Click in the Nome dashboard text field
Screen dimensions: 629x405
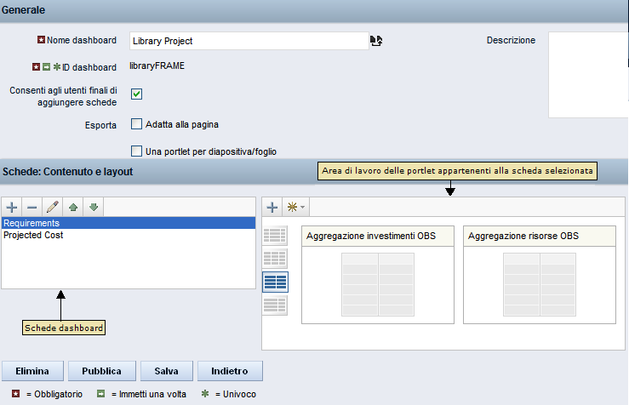tap(249, 41)
